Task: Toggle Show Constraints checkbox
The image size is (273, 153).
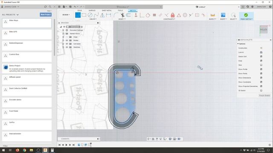Action: [261, 82]
